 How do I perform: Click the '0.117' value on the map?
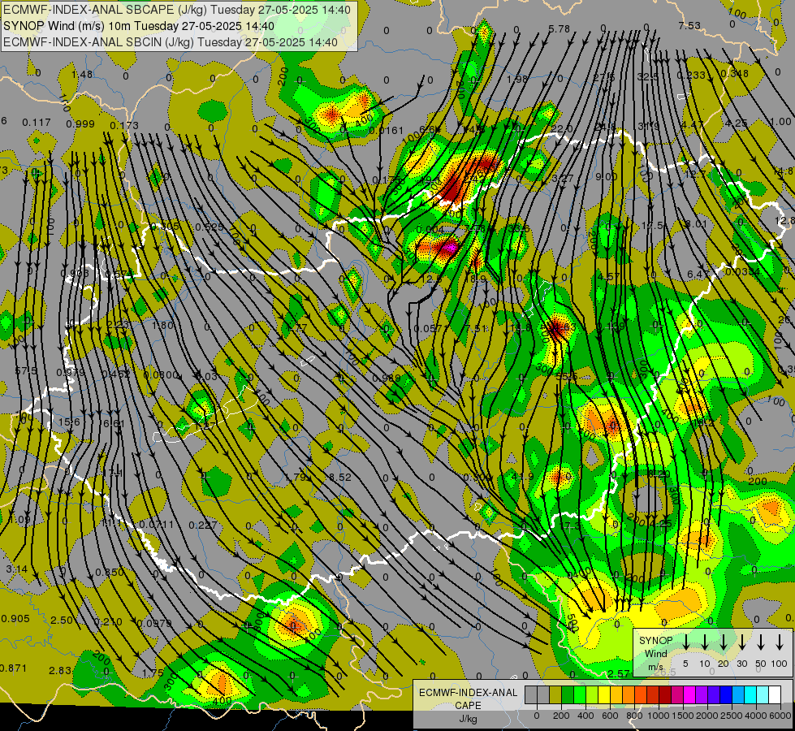[37, 123]
